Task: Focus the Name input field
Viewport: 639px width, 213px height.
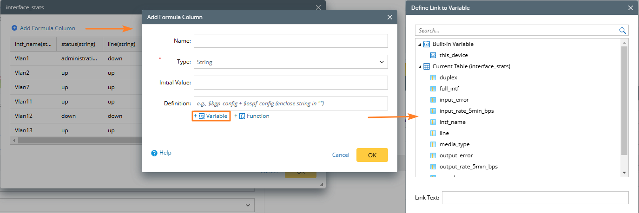Action: pos(290,41)
